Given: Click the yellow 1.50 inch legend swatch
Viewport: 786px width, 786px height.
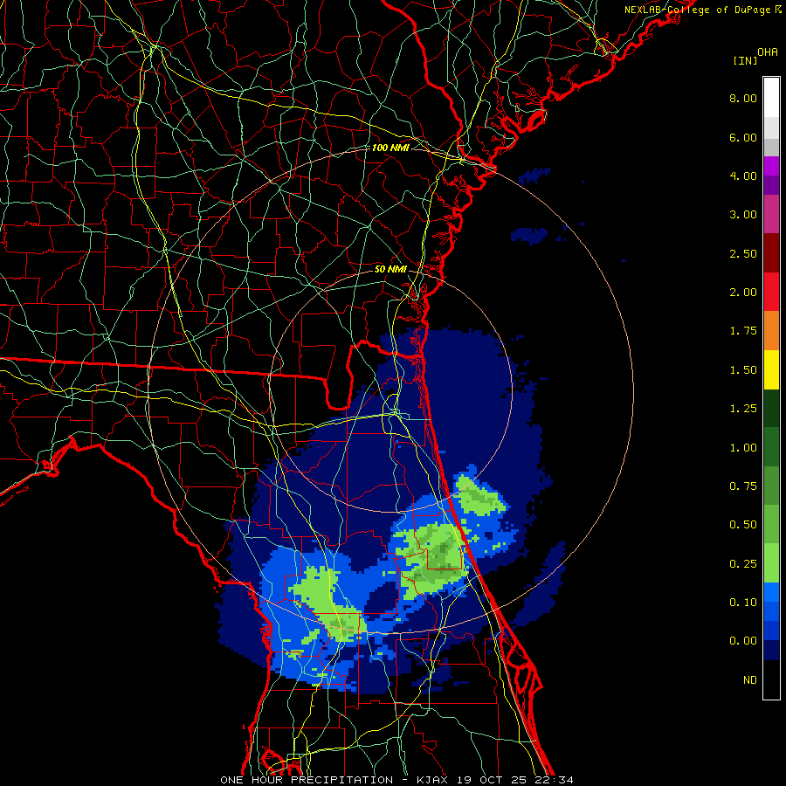Looking at the screenshot, I should click(771, 370).
